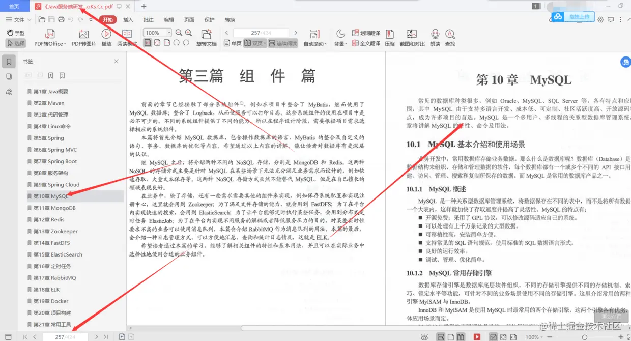Open bookmark 第15章 ElasticSearch
This screenshot has height=341, width=631.
tap(58, 254)
